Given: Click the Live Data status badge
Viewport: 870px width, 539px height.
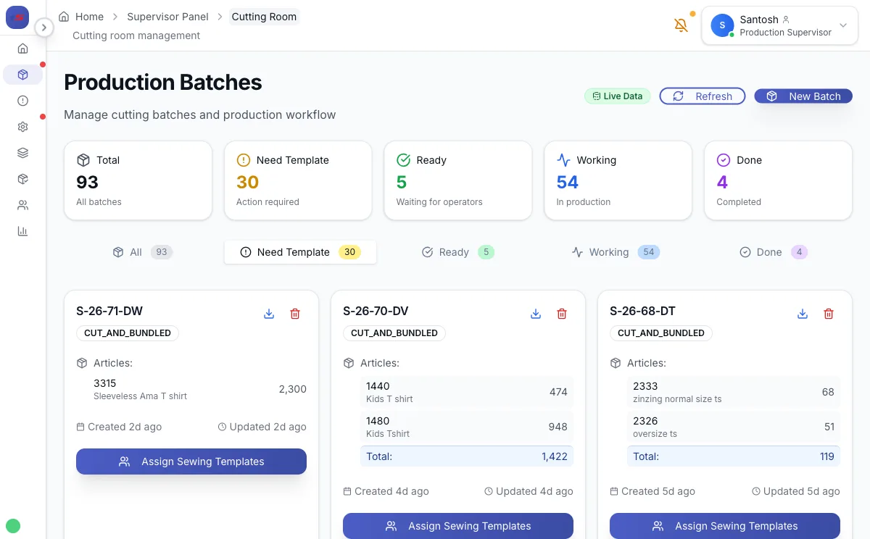Looking at the screenshot, I should click(617, 96).
